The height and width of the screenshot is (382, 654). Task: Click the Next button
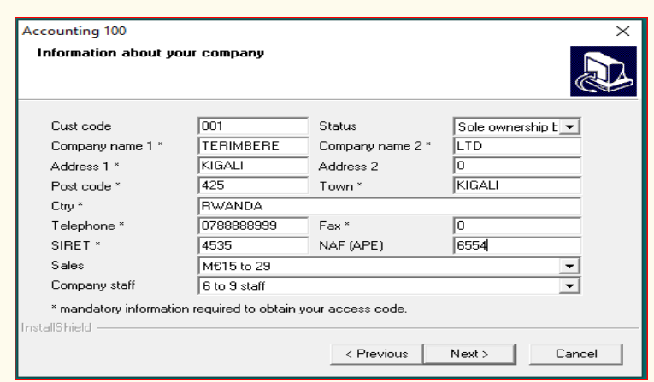[x=469, y=354]
